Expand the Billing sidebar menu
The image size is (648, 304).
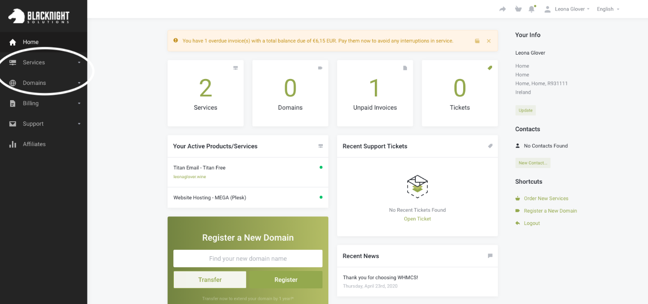(31, 103)
